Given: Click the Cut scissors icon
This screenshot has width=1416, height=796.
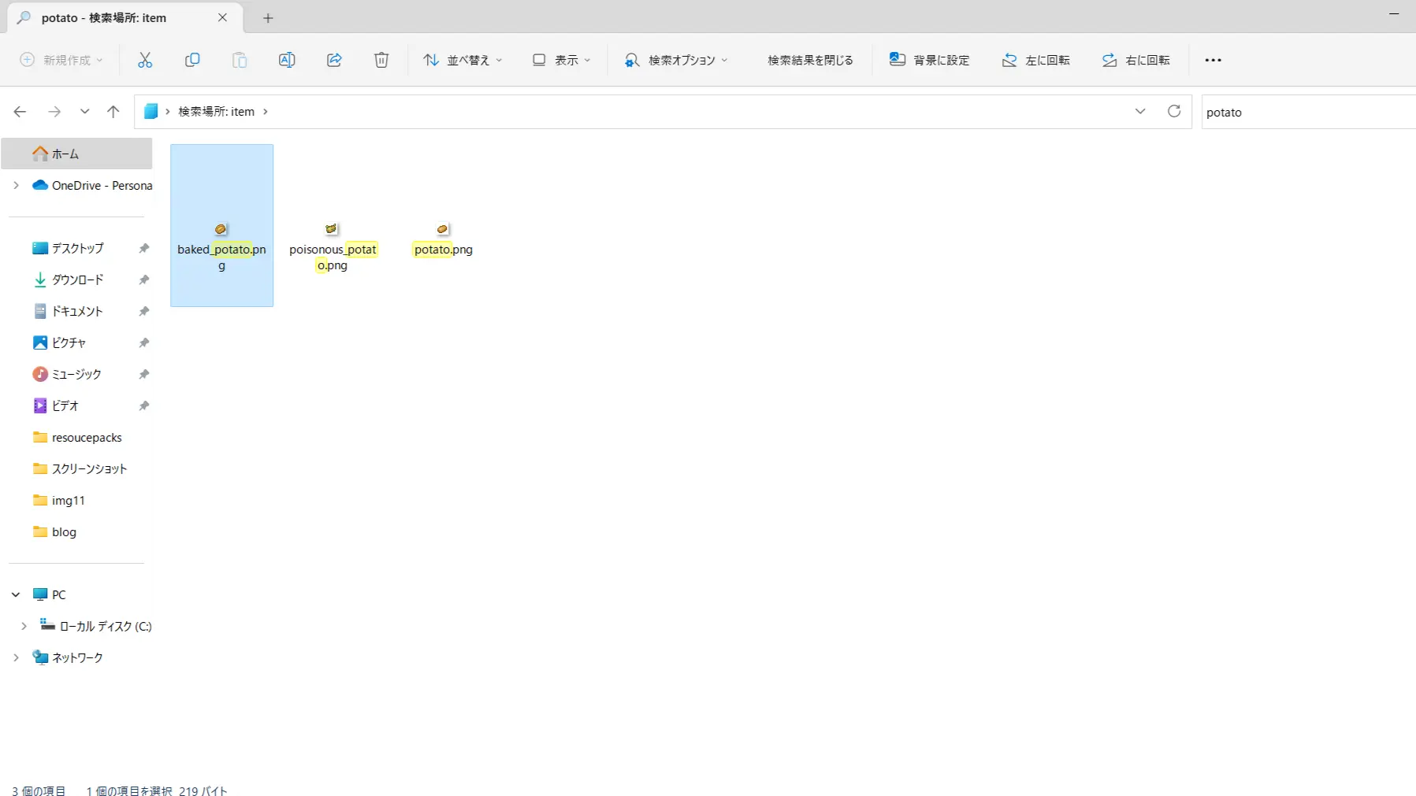Looking at the screenshot, I should click(x=145, y=60).
